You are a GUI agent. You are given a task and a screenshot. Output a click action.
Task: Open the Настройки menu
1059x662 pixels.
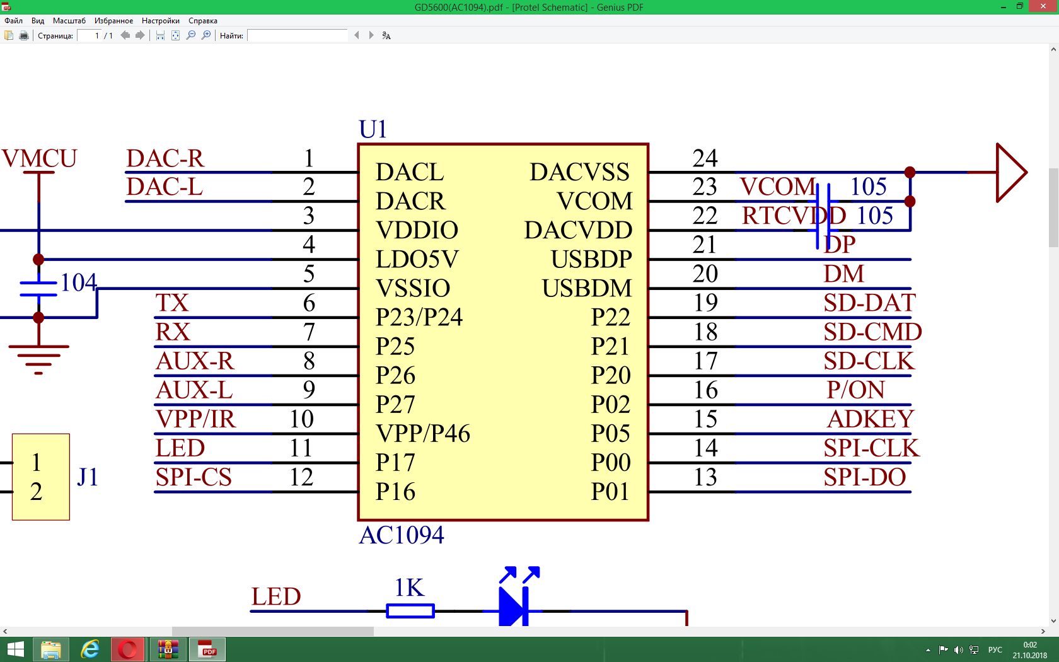(161, 21)
